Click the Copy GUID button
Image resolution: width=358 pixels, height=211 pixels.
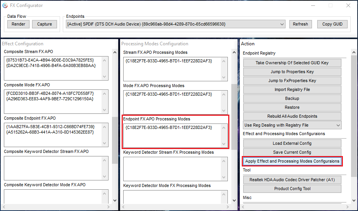[332, 24]
